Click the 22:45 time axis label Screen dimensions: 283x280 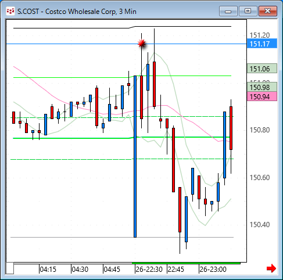click(x=175, y=270)
